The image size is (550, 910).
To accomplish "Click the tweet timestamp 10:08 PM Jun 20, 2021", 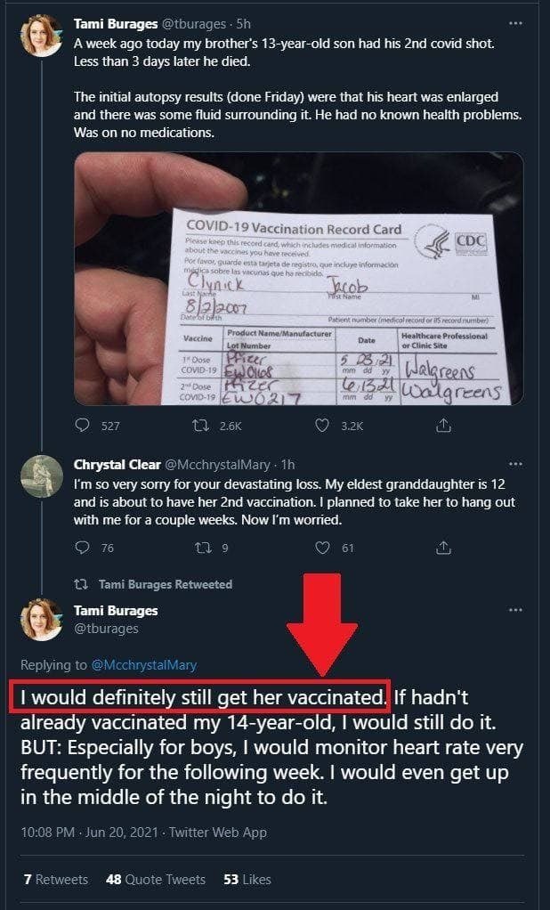I will click(x=90, y=833).
